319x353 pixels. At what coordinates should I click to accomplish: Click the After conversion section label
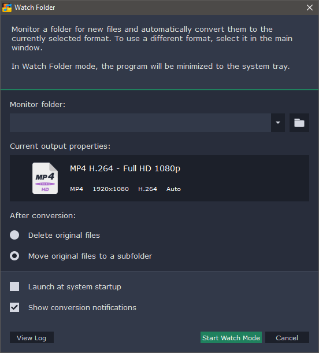[x=43, y=216]
